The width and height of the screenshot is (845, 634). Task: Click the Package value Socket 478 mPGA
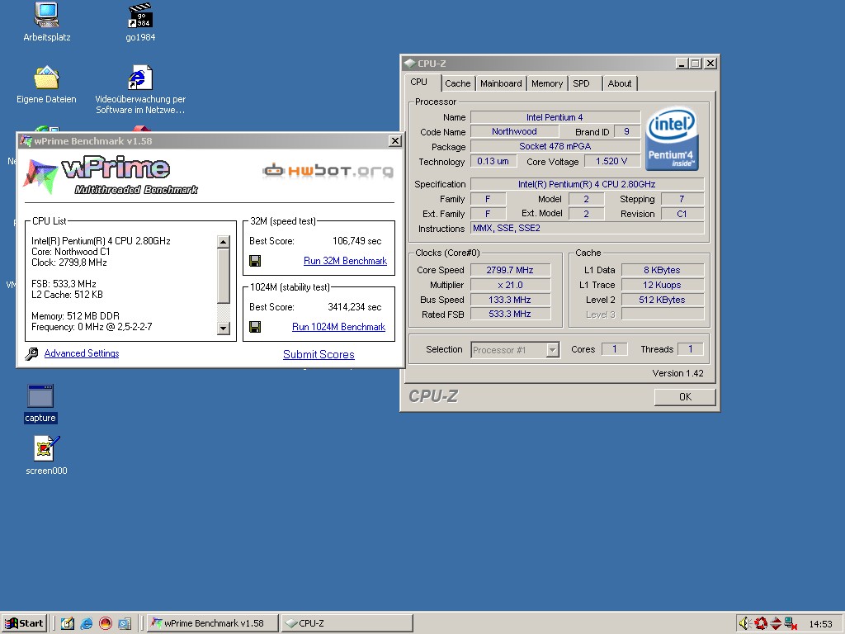555,146
